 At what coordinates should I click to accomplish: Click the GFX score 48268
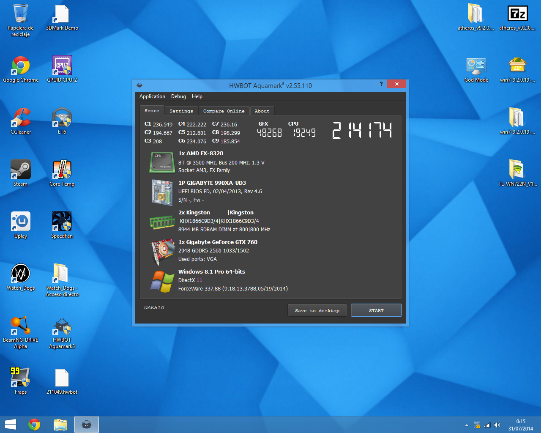(270, 133)
